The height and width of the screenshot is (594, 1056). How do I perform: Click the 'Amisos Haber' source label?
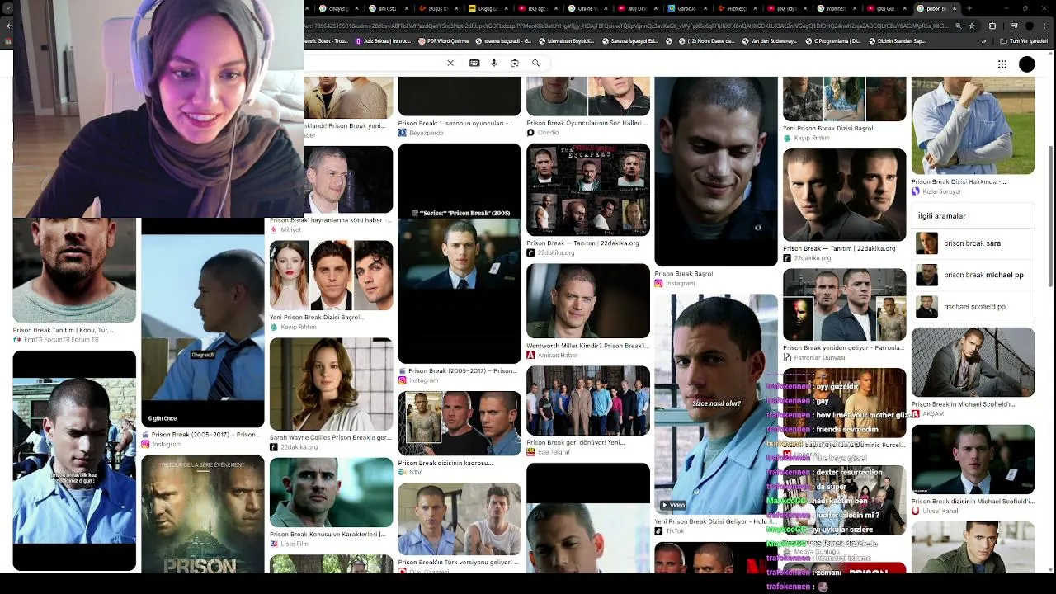pyautogui.click(x=558, y=356)
